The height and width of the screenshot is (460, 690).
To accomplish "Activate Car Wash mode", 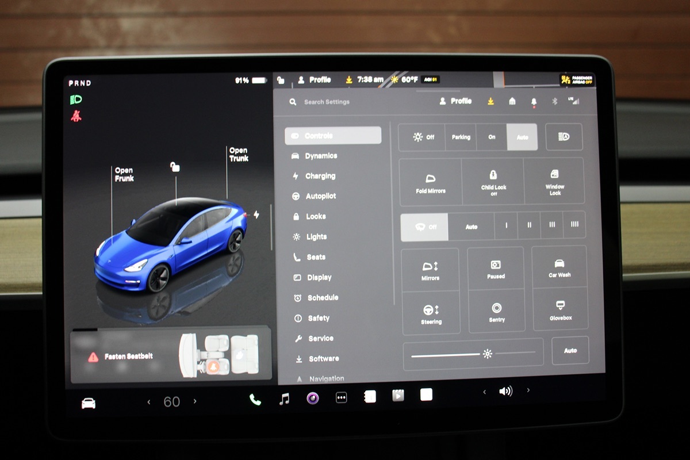I will (559, 267).
